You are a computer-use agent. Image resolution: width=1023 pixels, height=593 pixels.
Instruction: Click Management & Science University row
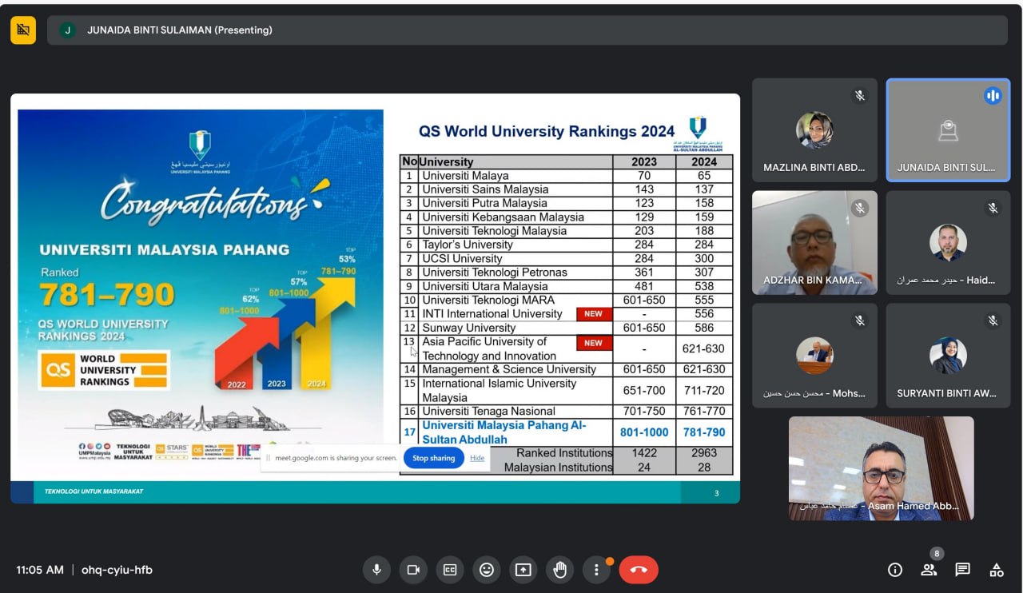point(566,369)
